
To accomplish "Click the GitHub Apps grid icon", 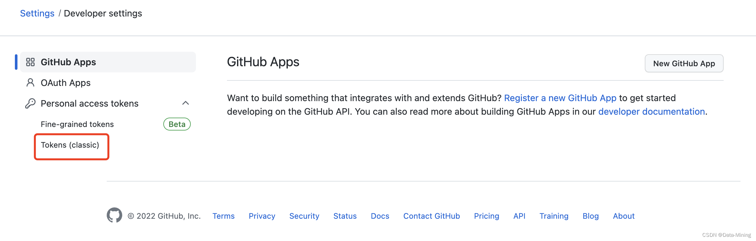I will (30, 62).
